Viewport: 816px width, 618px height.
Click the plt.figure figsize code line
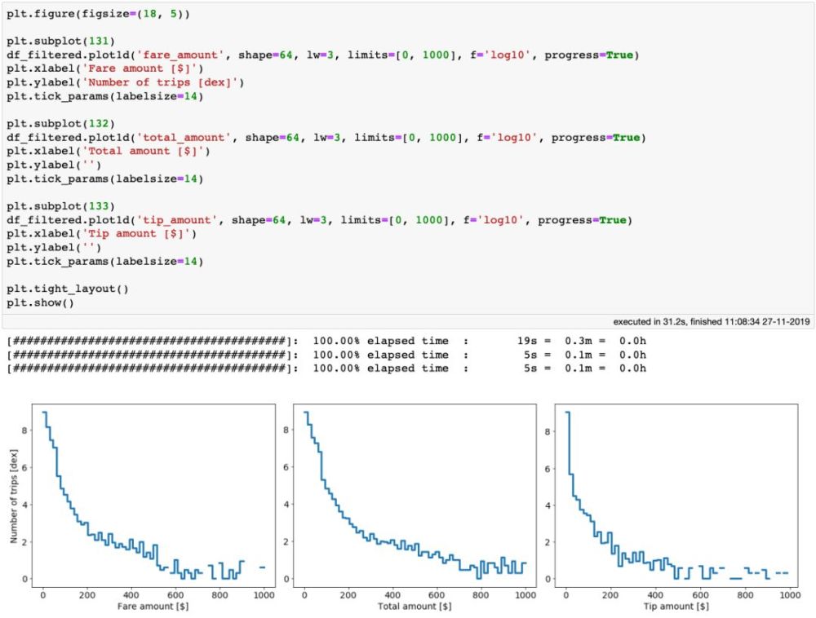[x=99, y=14]
